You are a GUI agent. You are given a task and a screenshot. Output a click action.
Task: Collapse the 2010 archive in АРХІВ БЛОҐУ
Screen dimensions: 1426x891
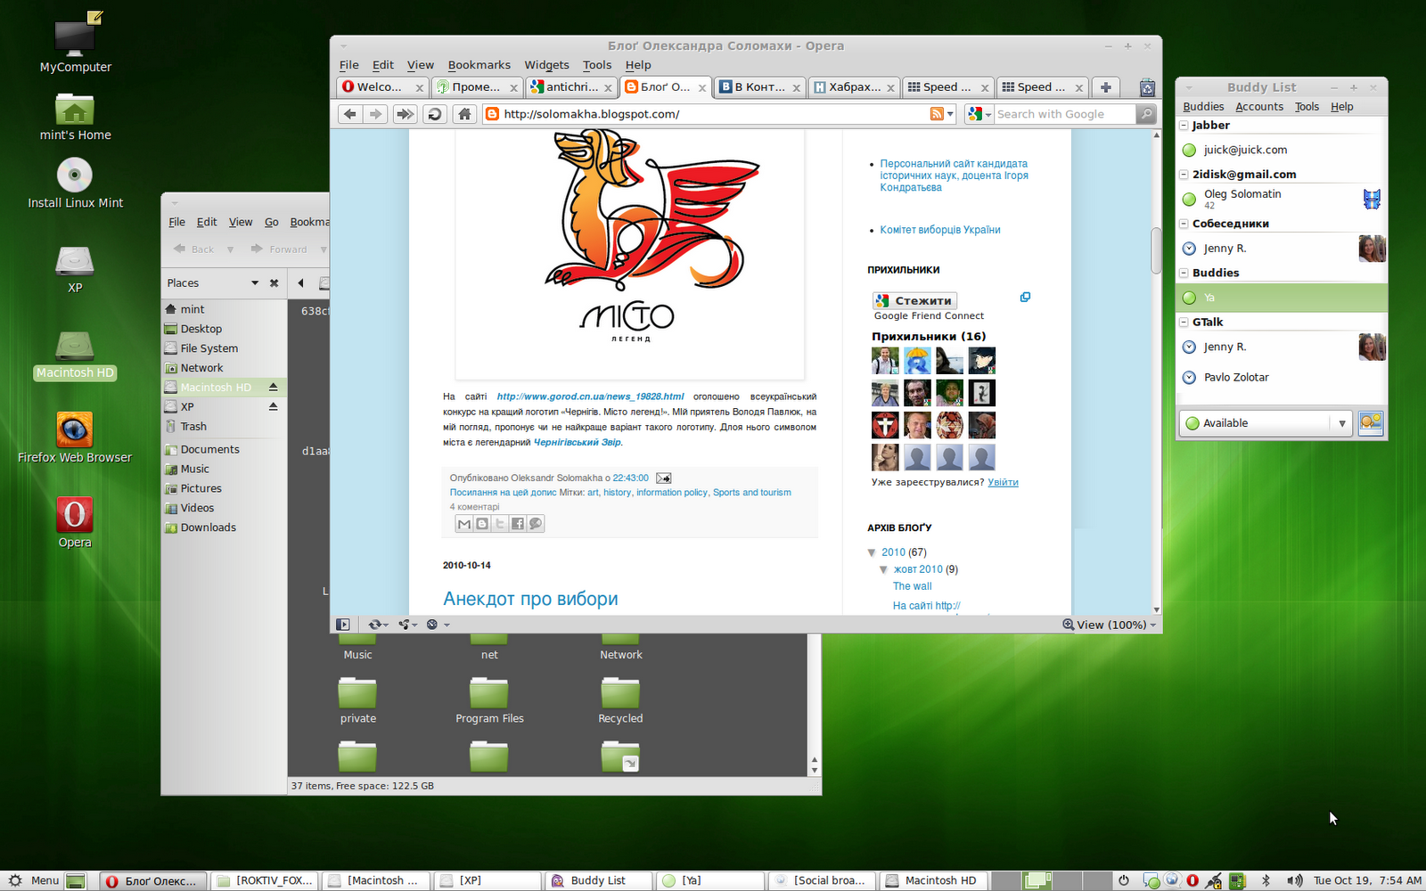(873, 552)
